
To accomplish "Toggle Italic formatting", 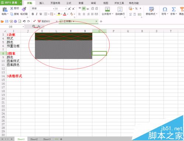I will point(37,14).
